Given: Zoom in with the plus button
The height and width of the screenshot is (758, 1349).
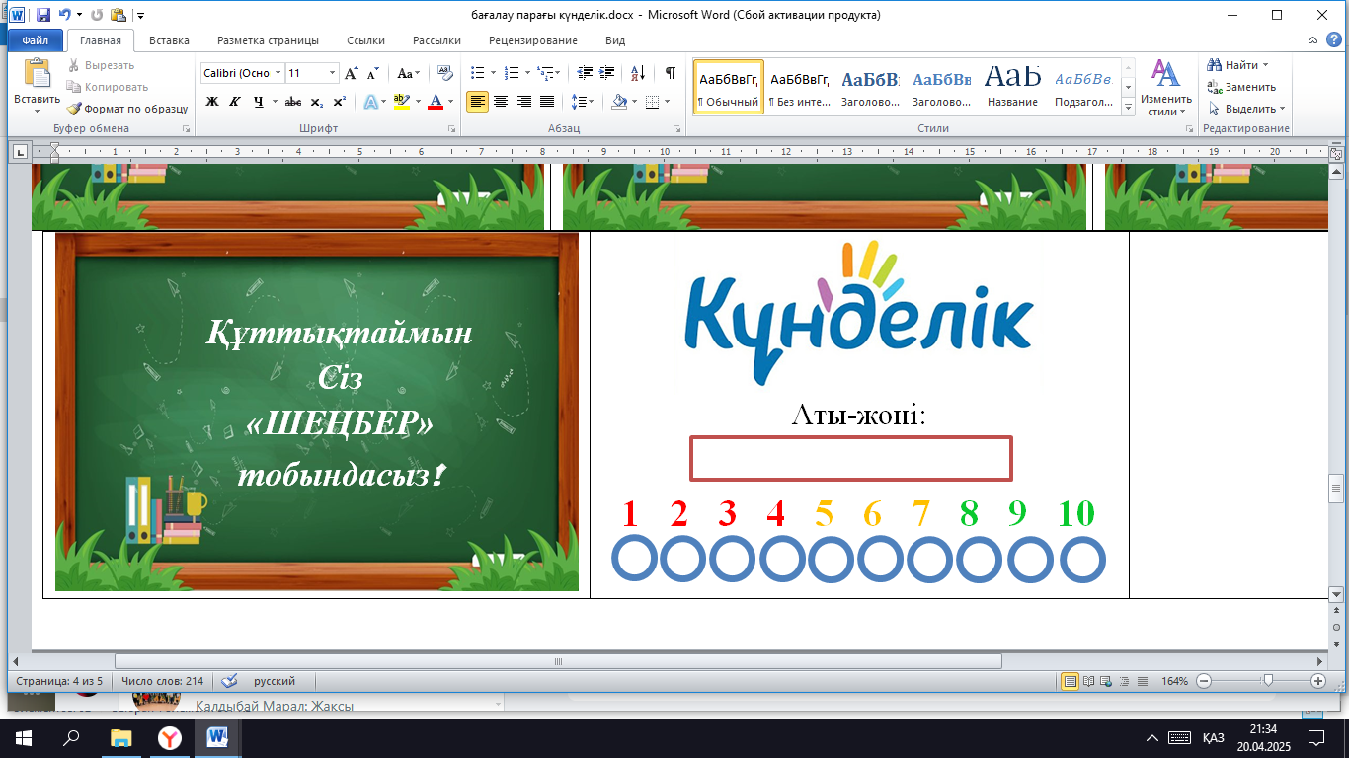Looking at the screenshot, I should 1318,681.
